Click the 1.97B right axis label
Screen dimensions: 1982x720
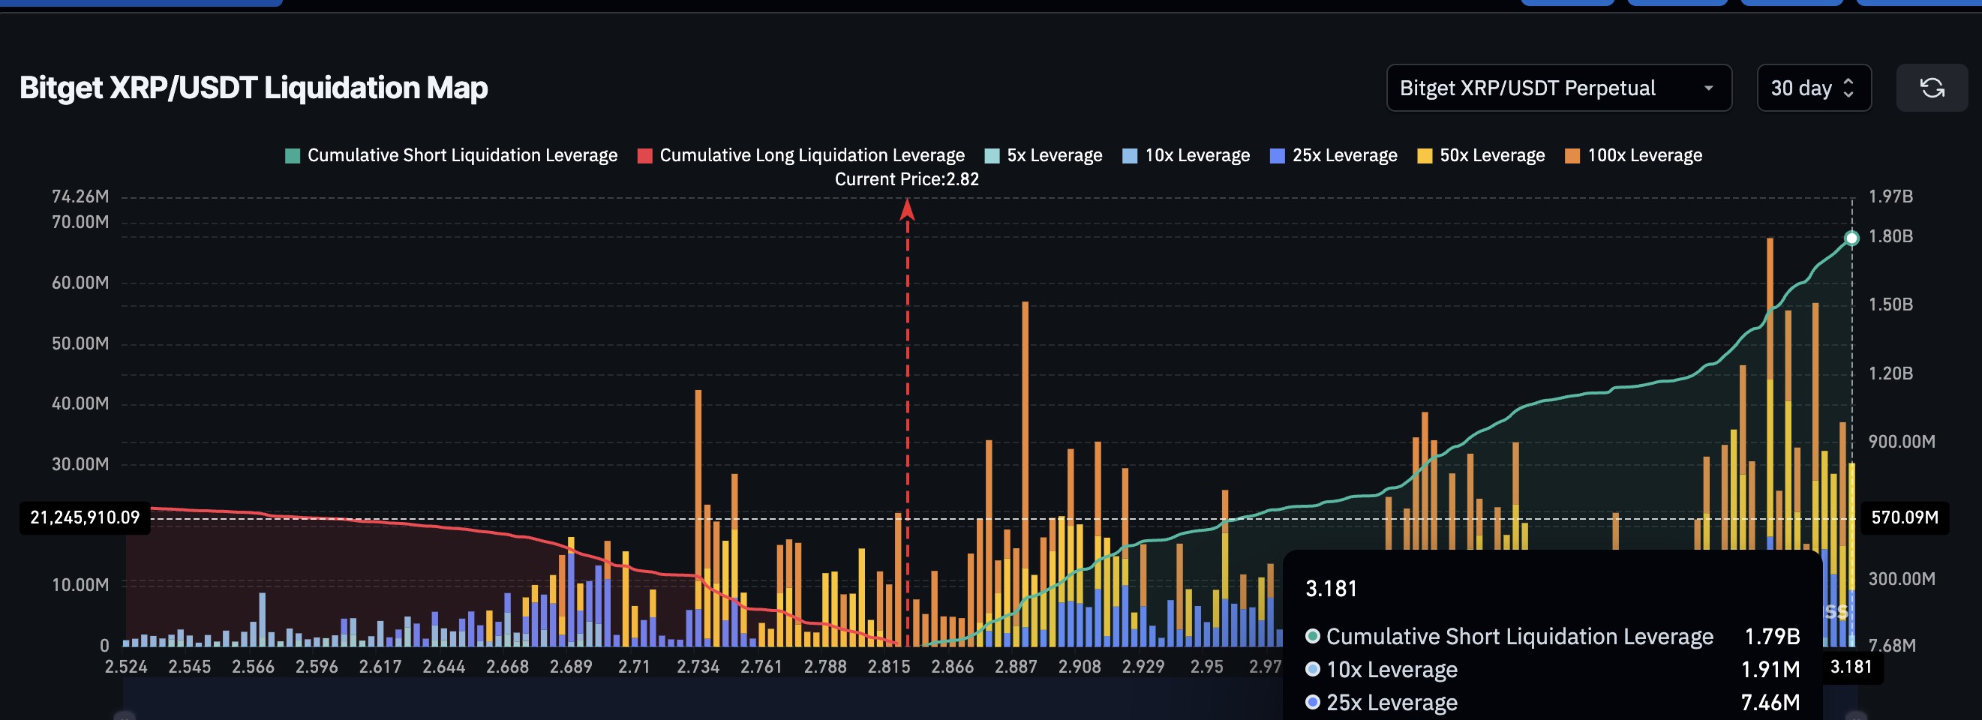pyautogui.click(x=1891, y=197)
